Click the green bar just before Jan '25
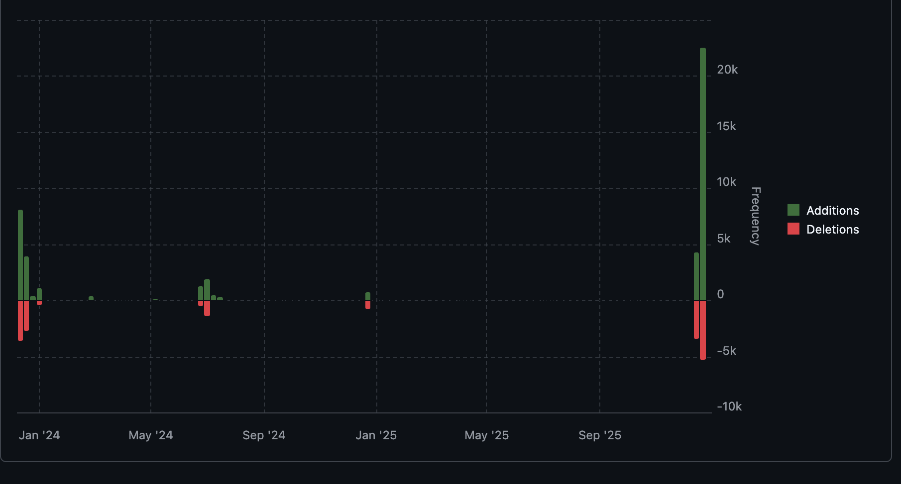Viewport: 901px width, 484px height. 368,296
